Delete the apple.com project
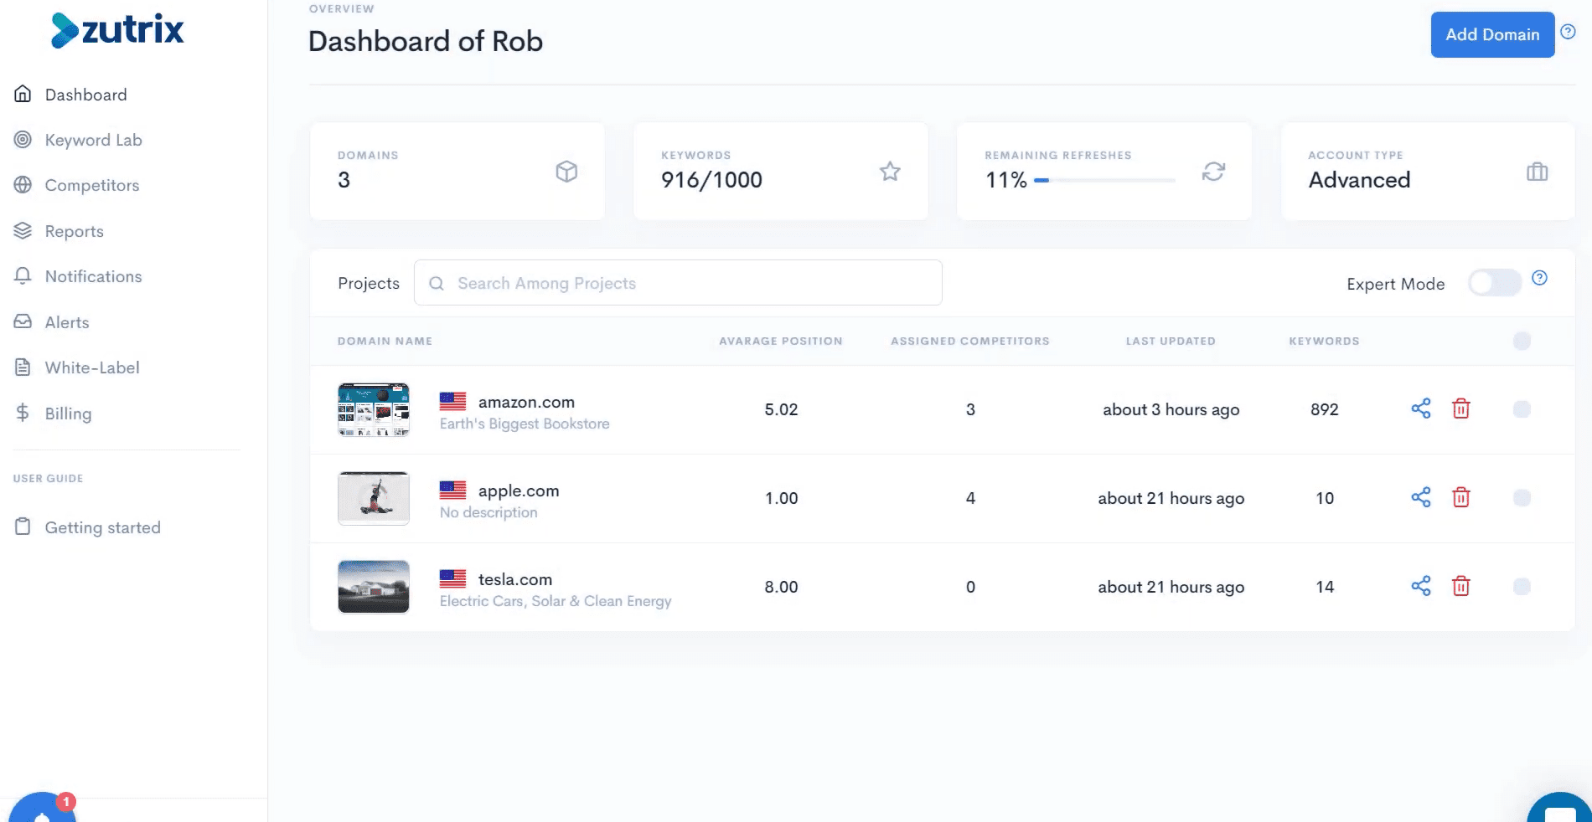The image size is (1592, 822). pyautogui.click(x=1461, y=497)
